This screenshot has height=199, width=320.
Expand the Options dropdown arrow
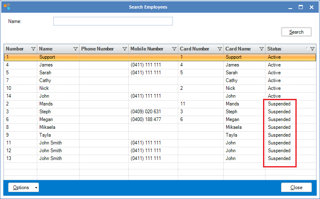(x=36, y=188)
